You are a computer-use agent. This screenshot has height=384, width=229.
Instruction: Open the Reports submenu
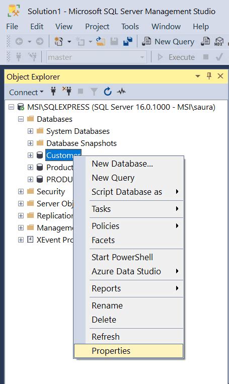pyautogui.click(x=128, y=288)
